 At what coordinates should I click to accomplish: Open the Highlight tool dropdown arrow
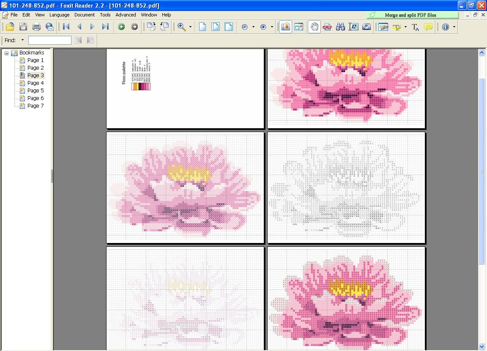pyautogui.click(x=405, y=27)
